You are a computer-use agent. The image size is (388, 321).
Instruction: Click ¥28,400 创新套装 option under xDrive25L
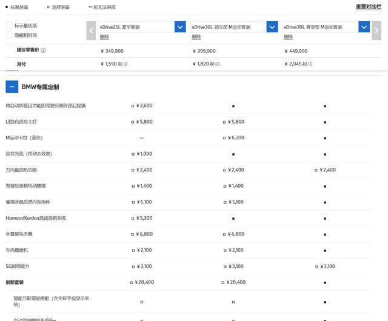(142, 282)
